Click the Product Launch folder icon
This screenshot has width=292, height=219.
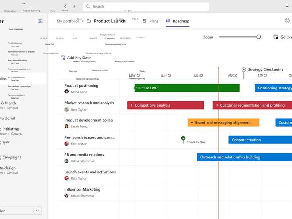tap(89, 21)
